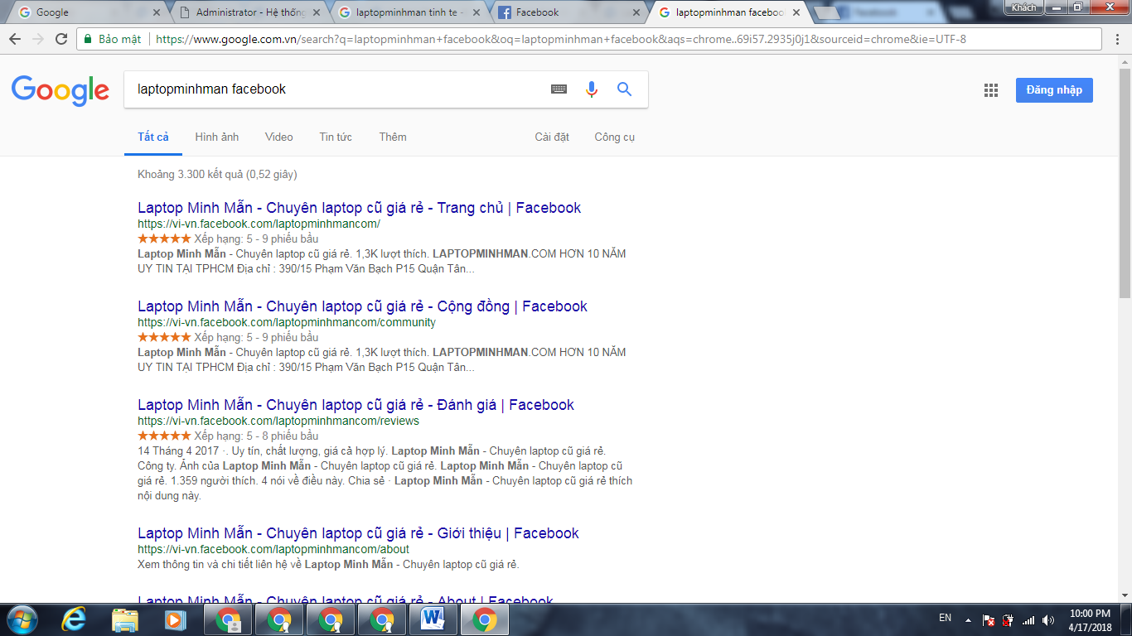Screen dimensions: 1132x636
Task: Open Windows Media Player from the taskbar
Action: [x=175, y=619]
